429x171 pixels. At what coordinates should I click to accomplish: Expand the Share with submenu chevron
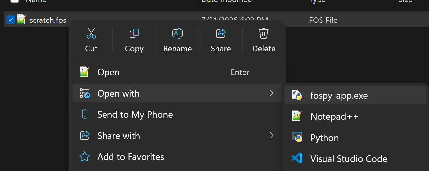click(272, 136)
